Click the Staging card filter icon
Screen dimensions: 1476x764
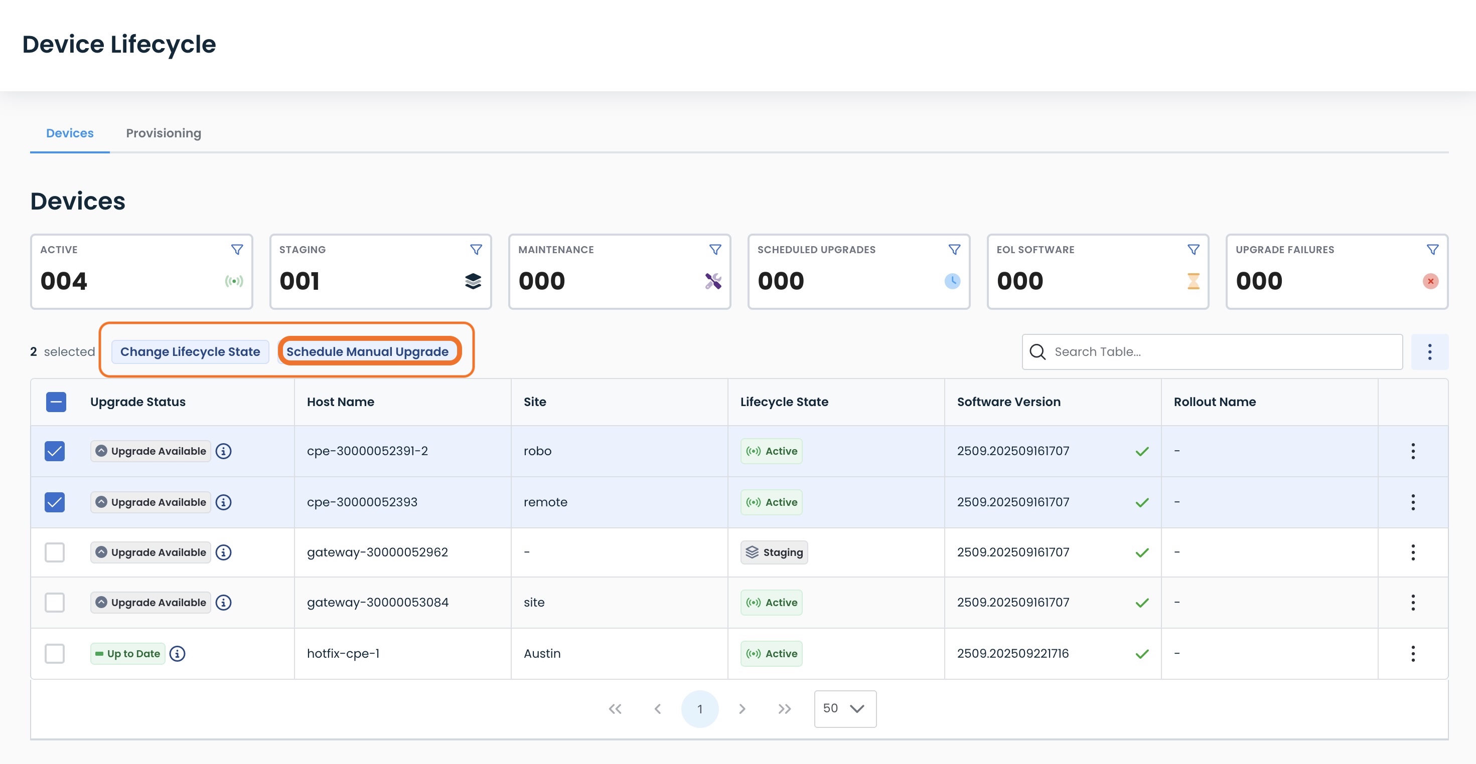(476, 250)
